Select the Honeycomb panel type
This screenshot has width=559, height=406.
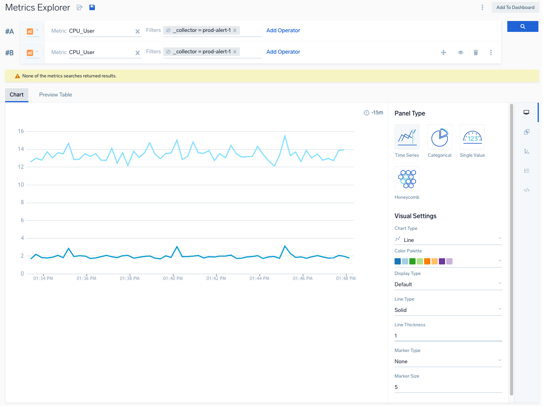click(x=407, y=179)
